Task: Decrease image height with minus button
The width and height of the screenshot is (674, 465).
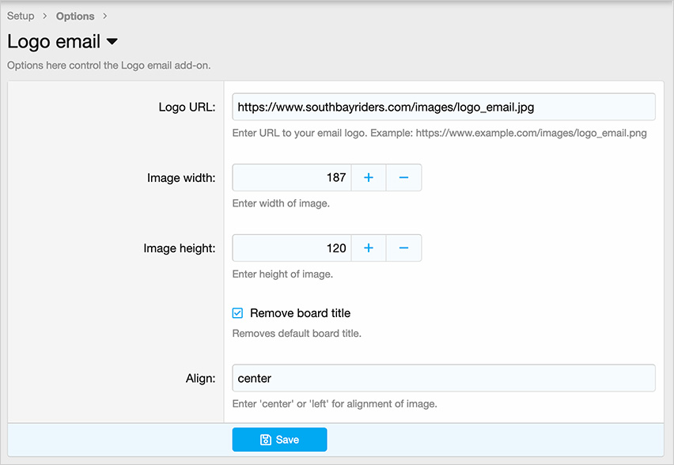Action: tap(403, 248)
